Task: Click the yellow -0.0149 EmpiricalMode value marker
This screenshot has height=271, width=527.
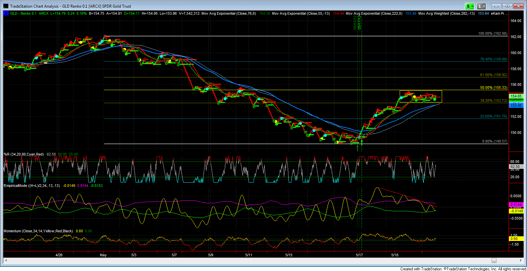Action: 516,211
